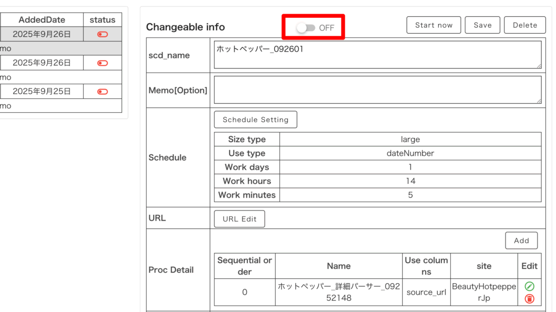
Task: Focus the scd_name text field
Action: point(377,55)
